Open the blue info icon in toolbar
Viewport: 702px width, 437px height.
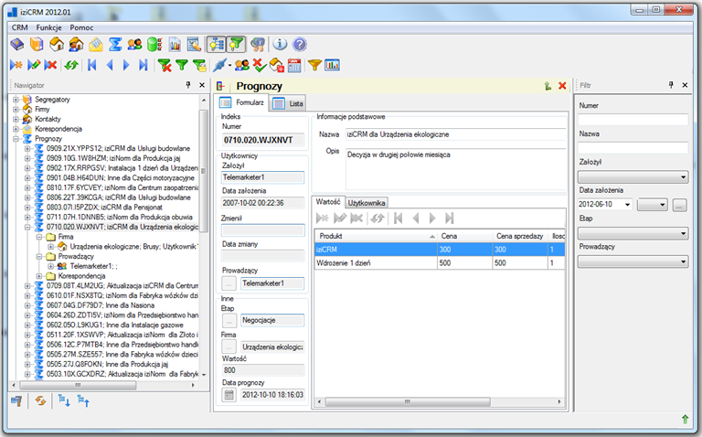(280, 44)
